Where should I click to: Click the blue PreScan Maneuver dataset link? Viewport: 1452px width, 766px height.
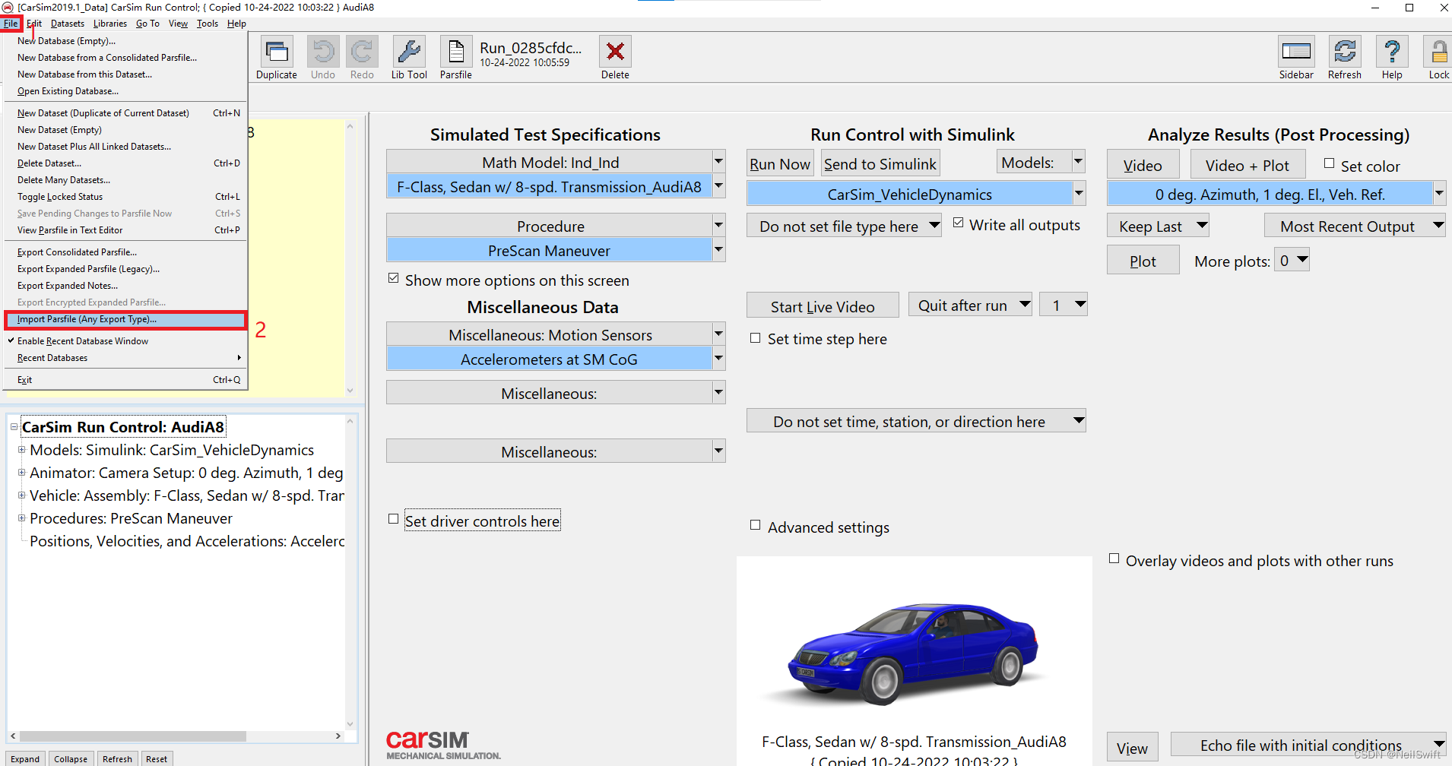[549, 250]
